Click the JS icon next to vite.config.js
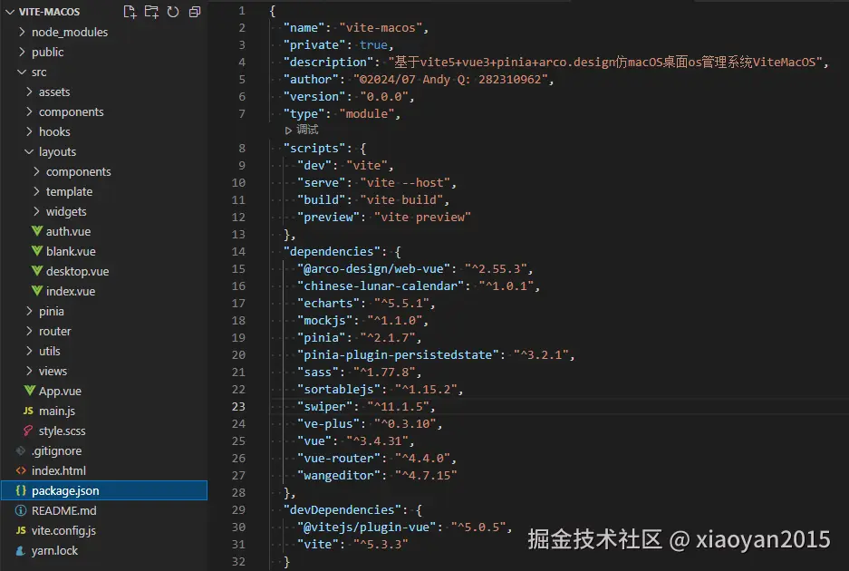Image resolution: width=849 pixels, height=571 pixels. click(x=21, y=530)
